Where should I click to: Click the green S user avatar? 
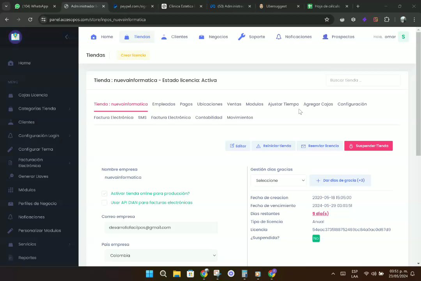click(403, 37)
